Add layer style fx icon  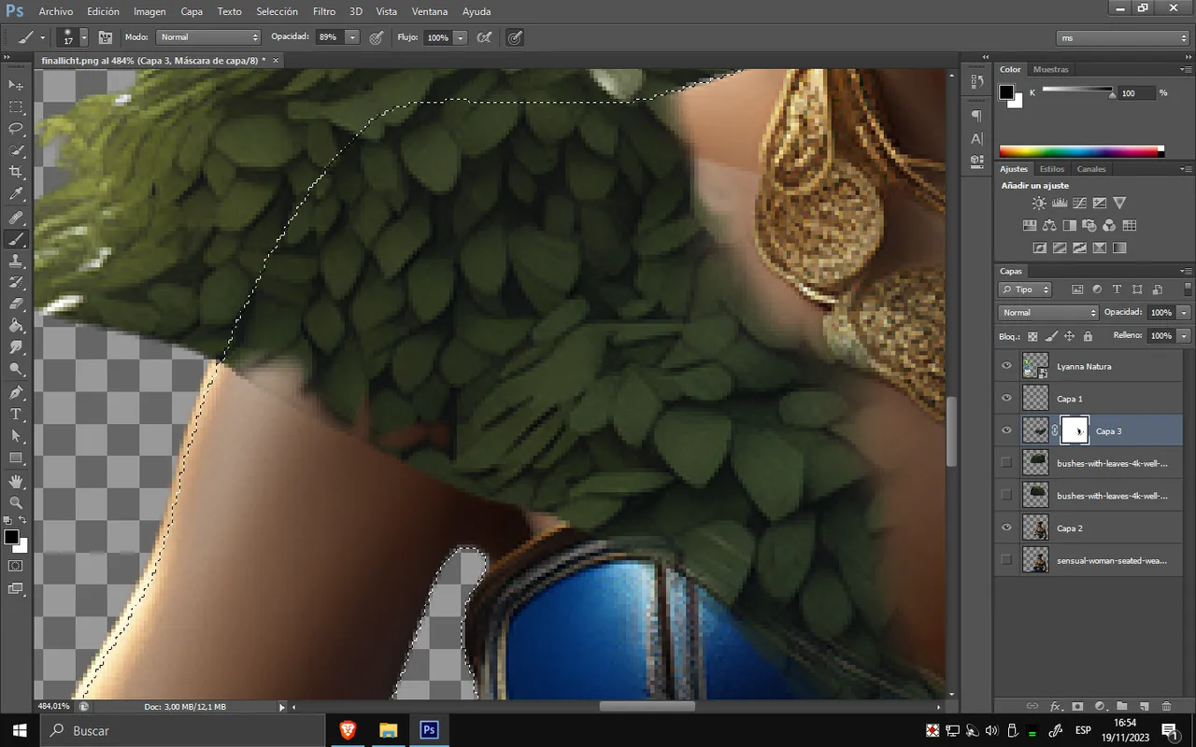pos(1056,707)
